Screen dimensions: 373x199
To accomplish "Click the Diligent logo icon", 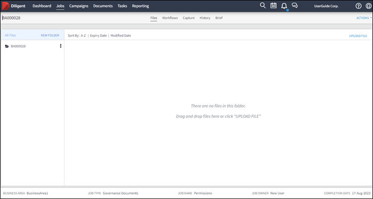I will 6,6.
